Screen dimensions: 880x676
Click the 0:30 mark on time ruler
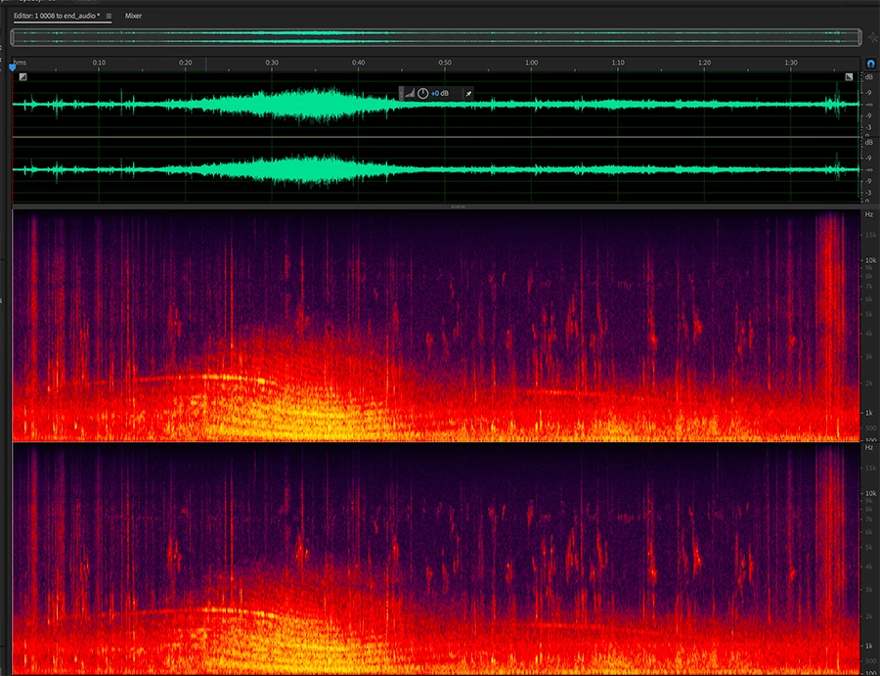pos(272,63)
